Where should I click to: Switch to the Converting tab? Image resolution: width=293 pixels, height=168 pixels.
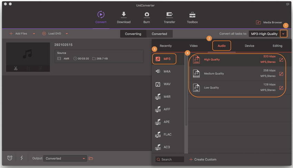133,34
